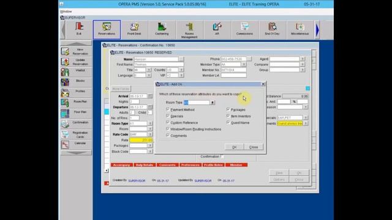Screen dimensions: 392x220
Task: Click the Accompany red tab
Action: tap(121, 165)
